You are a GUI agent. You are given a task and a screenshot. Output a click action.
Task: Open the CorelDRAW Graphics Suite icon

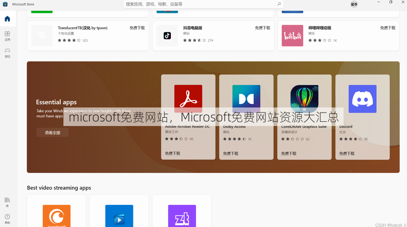click(x=305, y=99)
